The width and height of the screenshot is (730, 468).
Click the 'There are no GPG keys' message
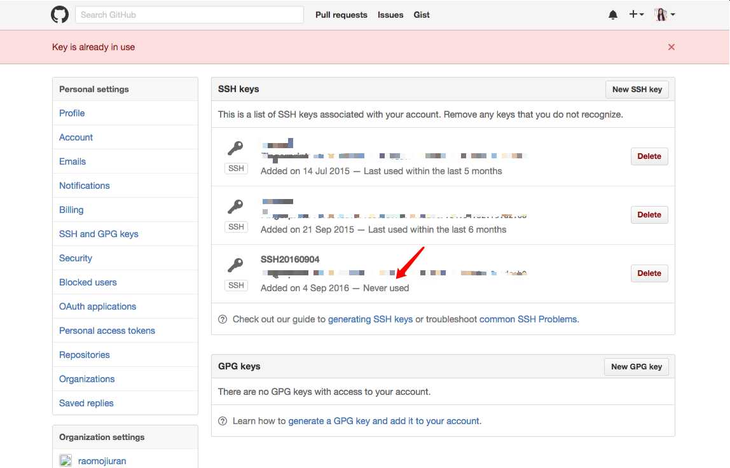coord(324,392)
